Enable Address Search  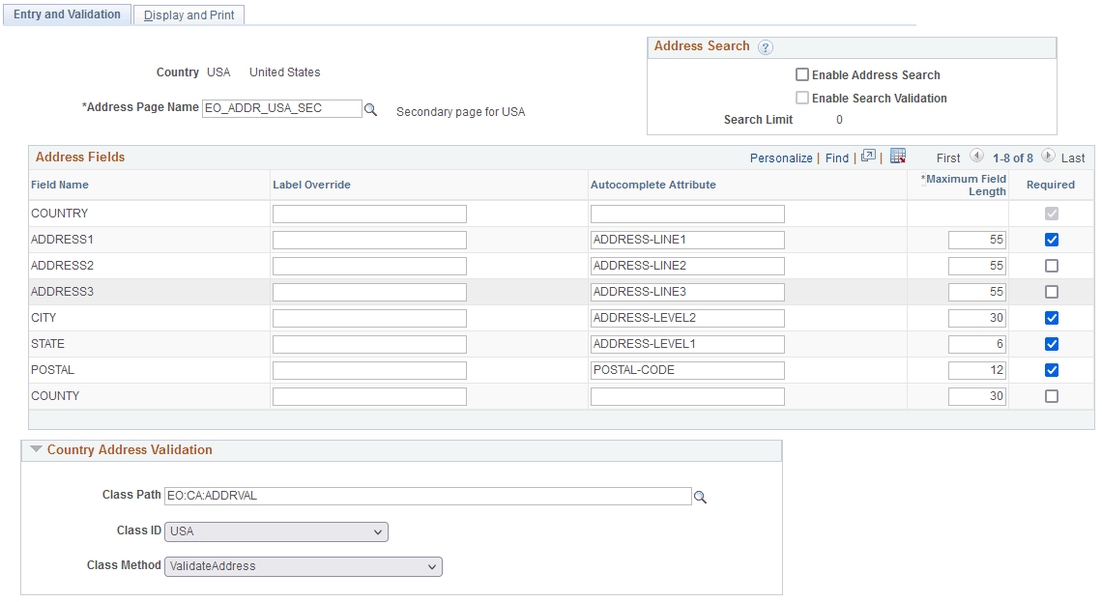coord(802,74)
